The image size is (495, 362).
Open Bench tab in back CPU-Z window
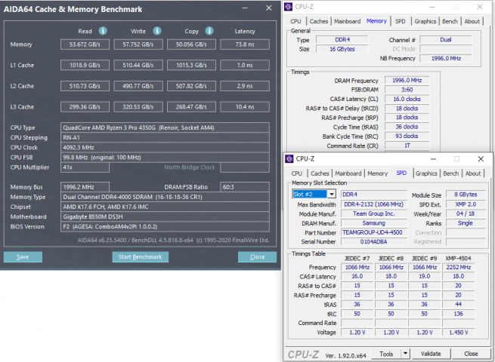point(450,21)
